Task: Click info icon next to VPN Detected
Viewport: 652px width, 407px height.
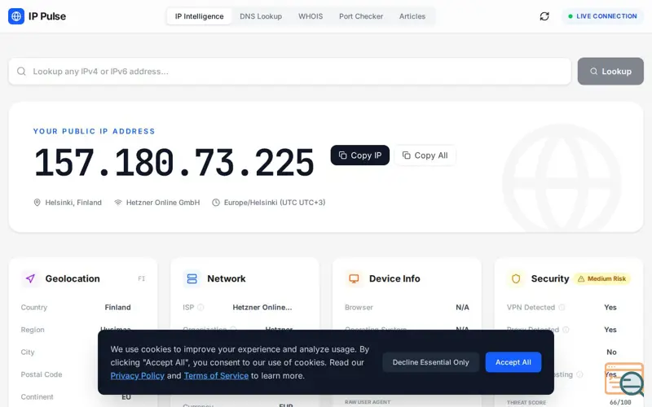Action: click(x=562, y=308)
